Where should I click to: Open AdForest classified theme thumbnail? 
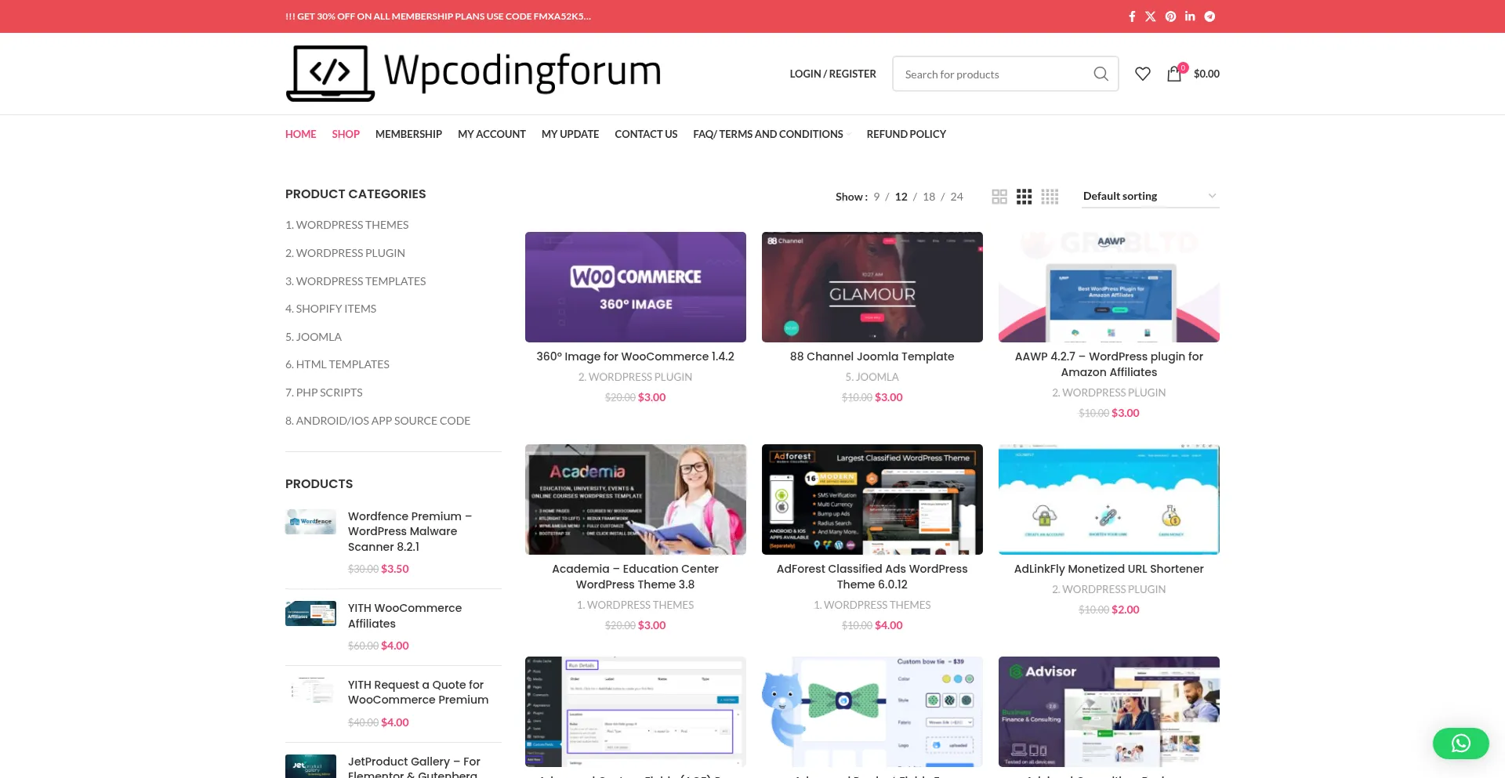(872, 499)
